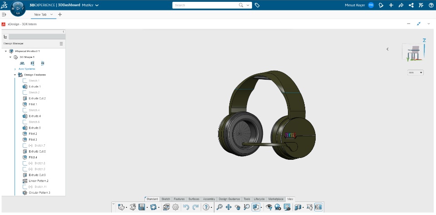Viewport: 436px width, 215px height.
Task: Click the middle reference plane icon under 3D Shape
Action: tap(32, 63)
